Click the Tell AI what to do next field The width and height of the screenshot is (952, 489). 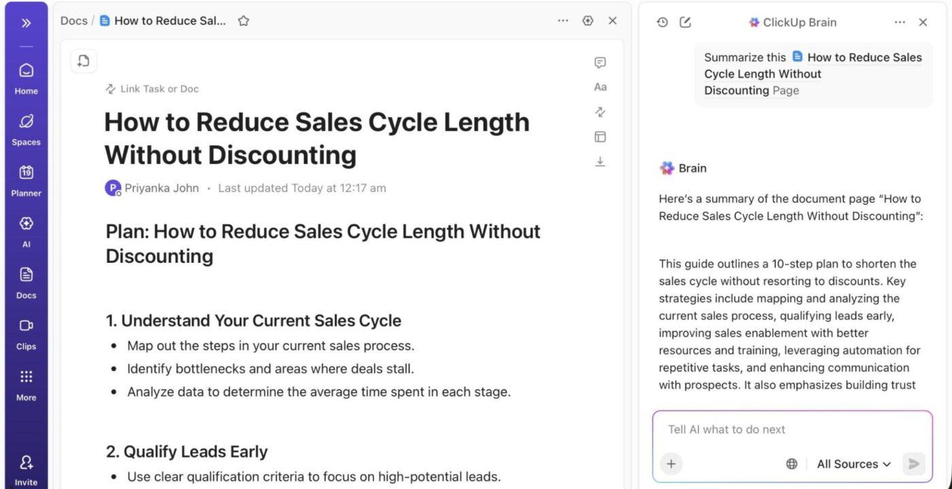tap(748, 429)
